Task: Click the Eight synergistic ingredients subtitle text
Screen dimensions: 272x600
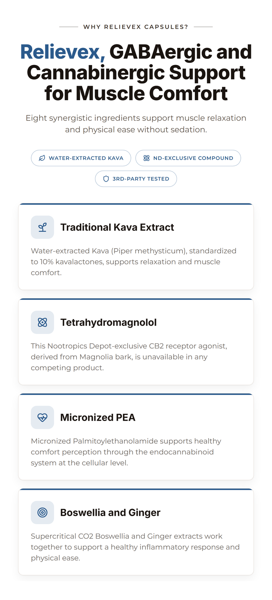Action: [136, 124]
